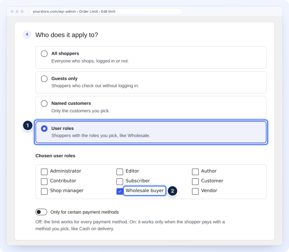Choose the Guests only radio option
Image resolution: width=289 pixels, height=252 pixels.
[x=44, y=79]
